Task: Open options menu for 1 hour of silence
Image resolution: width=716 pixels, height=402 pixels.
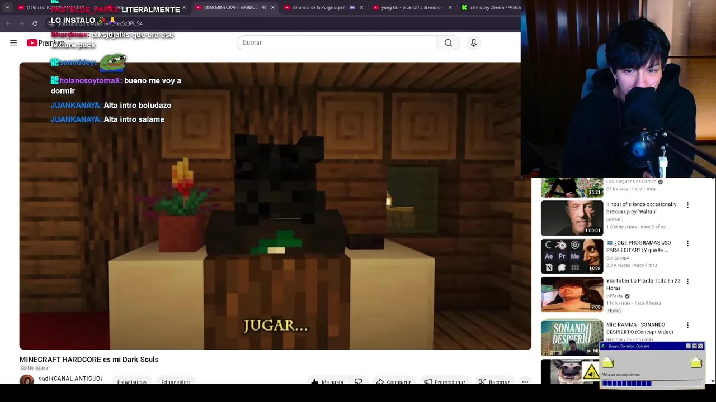Action: 687,205
